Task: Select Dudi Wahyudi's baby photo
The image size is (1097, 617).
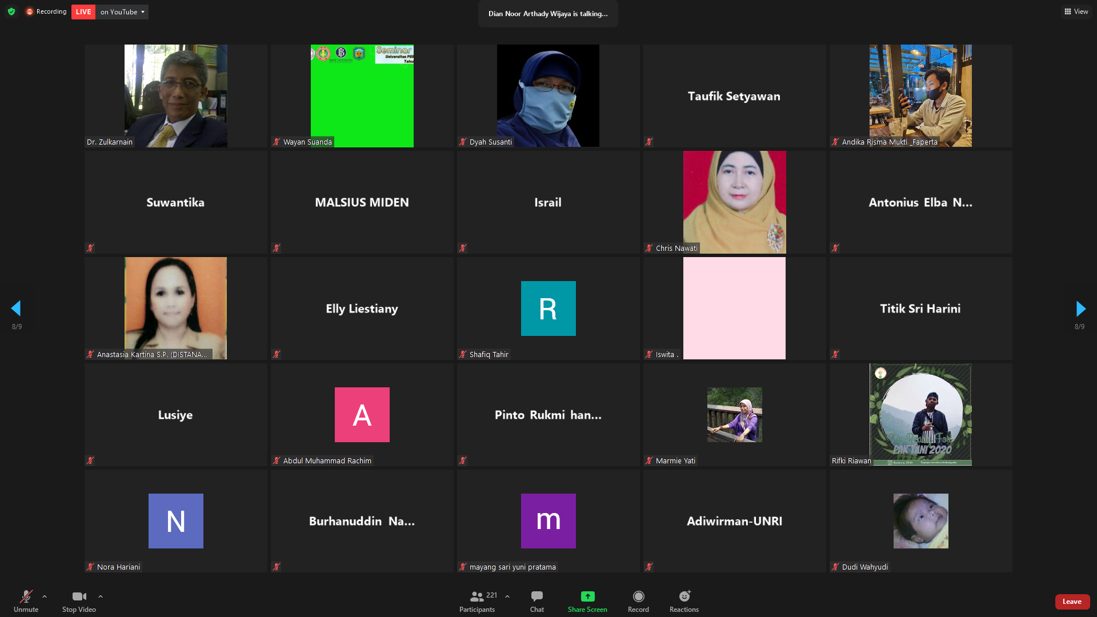Action: pyautogui.click(x=921, y=520)
